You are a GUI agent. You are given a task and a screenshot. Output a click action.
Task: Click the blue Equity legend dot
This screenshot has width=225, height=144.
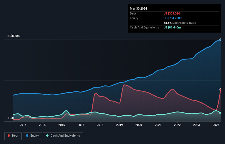[x=27, y=136]
